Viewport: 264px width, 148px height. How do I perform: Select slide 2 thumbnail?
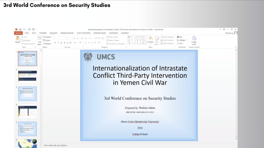point(27,76)
